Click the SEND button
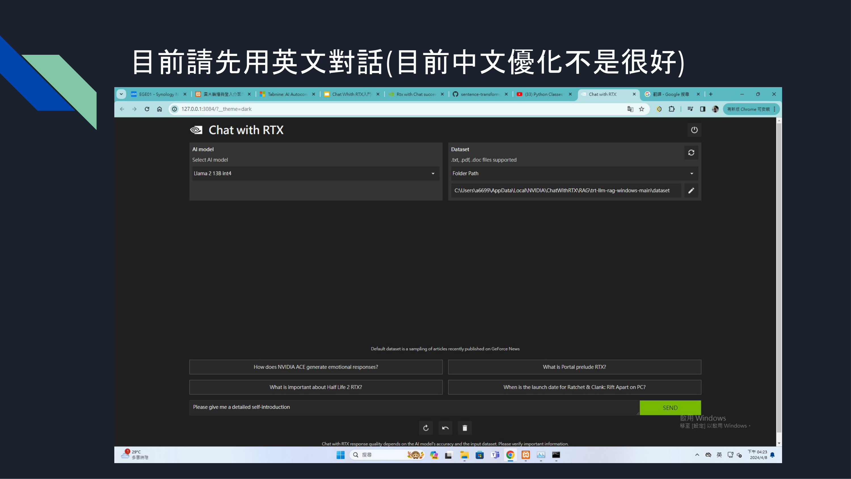 pos(670,407)
